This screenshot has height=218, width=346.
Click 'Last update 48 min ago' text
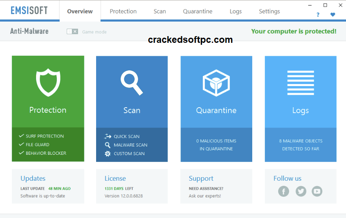[x=46, y=189]
